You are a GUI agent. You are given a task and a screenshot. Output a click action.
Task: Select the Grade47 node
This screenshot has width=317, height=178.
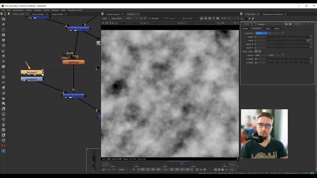pos(32,79)
